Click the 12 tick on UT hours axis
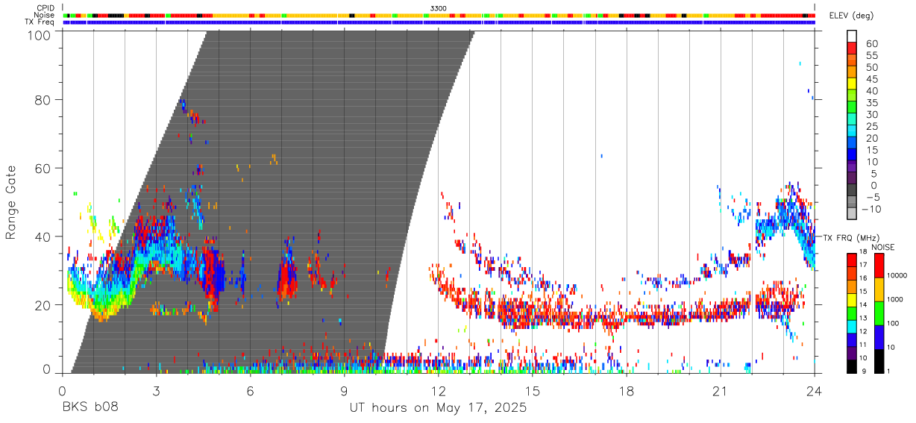This screenshot has height=423, width=916. pos(439,392)
